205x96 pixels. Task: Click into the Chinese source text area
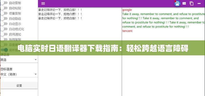pyautogui.click(x=80, y=52)
